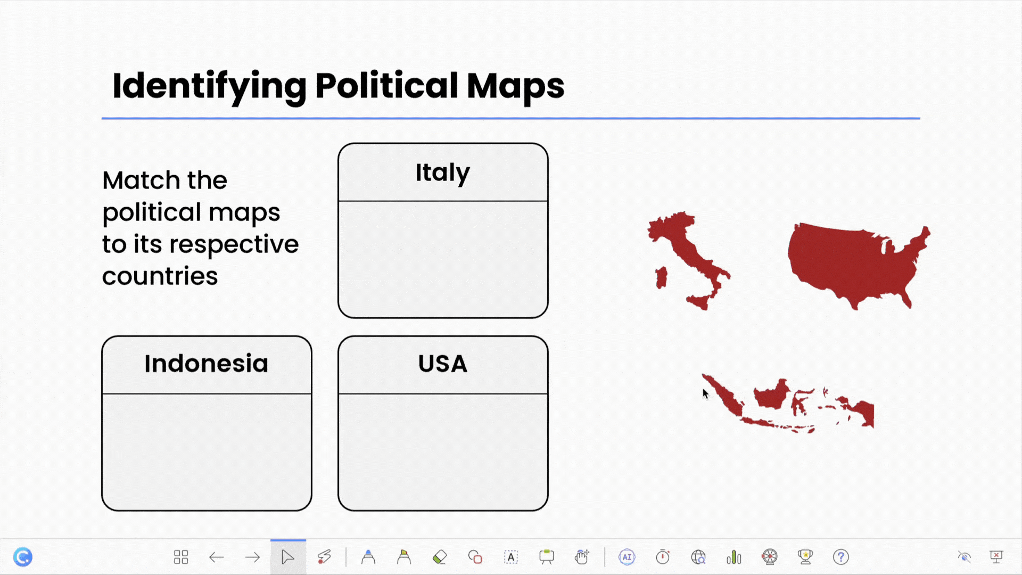End slideshow with the exit presentation icon

[x=996, y=557]
